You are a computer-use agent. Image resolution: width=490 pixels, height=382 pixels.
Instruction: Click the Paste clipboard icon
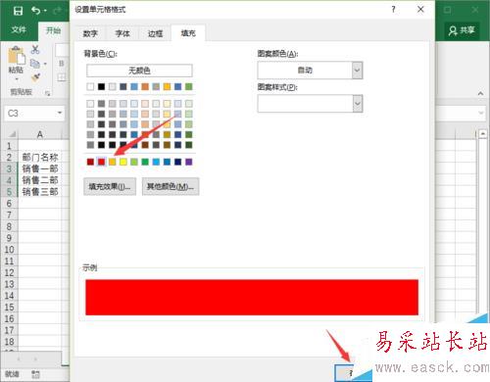[x=17, y=55]
